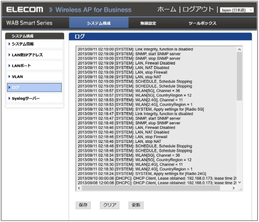Click the 更新 button
The image size is (259, 222).
[x=136, y=205]
